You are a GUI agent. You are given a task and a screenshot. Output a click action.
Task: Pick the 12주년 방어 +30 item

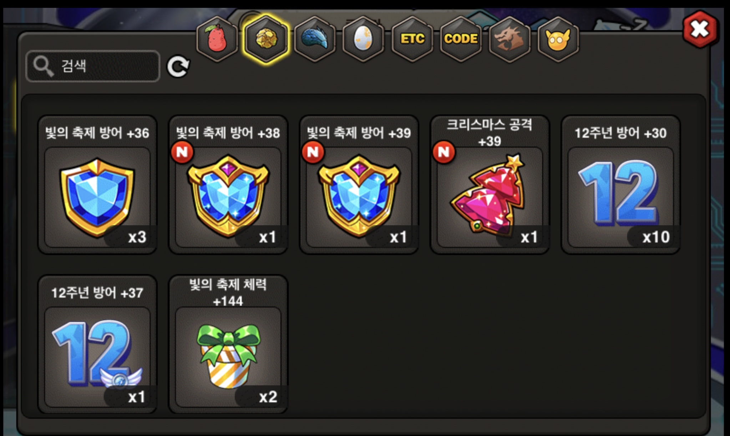[x=621, y=185]
